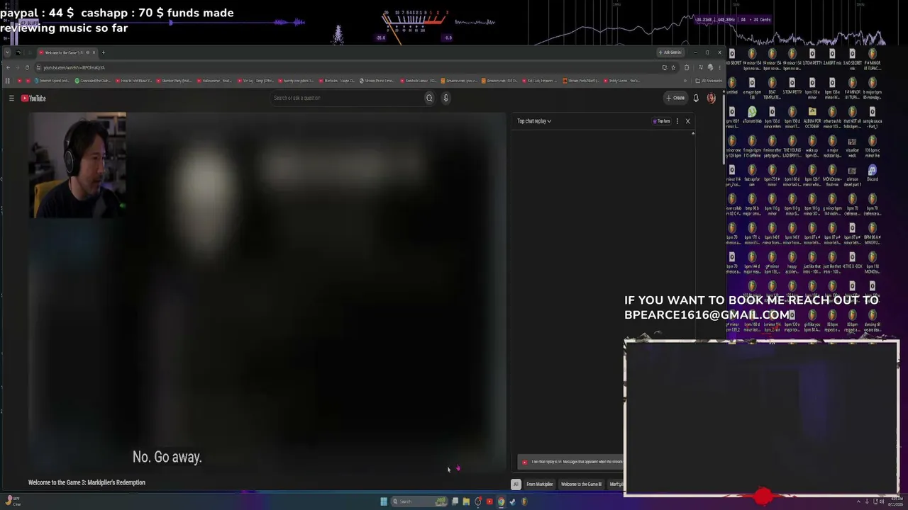Reload the page in the browser
The width and height of the screenshot is (908, 510).
pyautogui.click(x=27, y=67)
